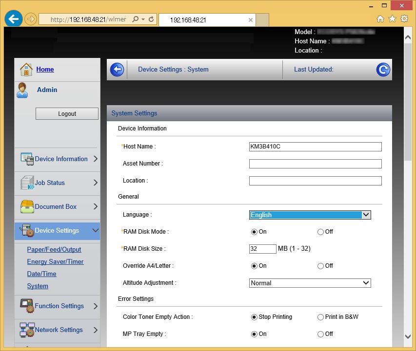Click the search magnifier in address bar
Viewport: 416px width, 351px height.
pyautogui.click(x=135, y=19)
